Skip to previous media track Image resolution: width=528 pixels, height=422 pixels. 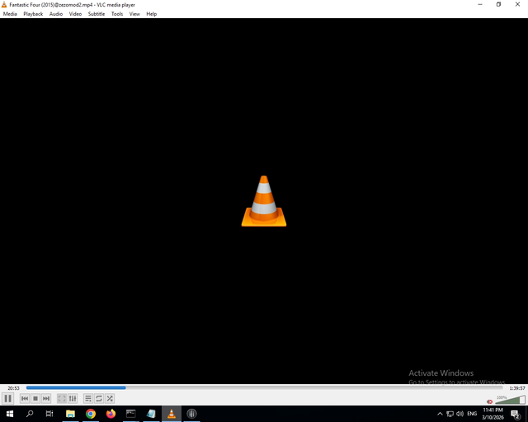coord(25,398)
